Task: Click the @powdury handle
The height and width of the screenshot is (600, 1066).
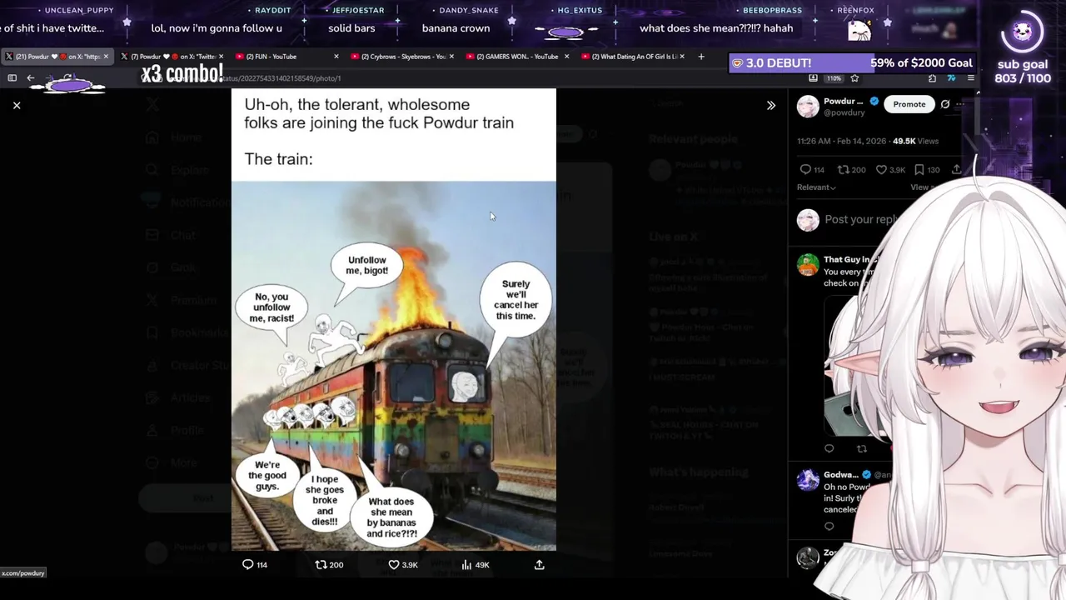Action: click(844, 112)
